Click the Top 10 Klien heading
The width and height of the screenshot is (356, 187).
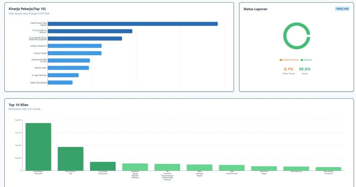click(x=18, y=105)
